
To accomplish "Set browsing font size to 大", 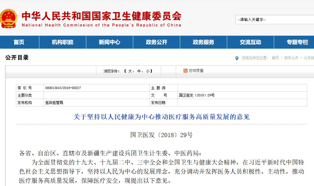I will click(x=130, y=71).
